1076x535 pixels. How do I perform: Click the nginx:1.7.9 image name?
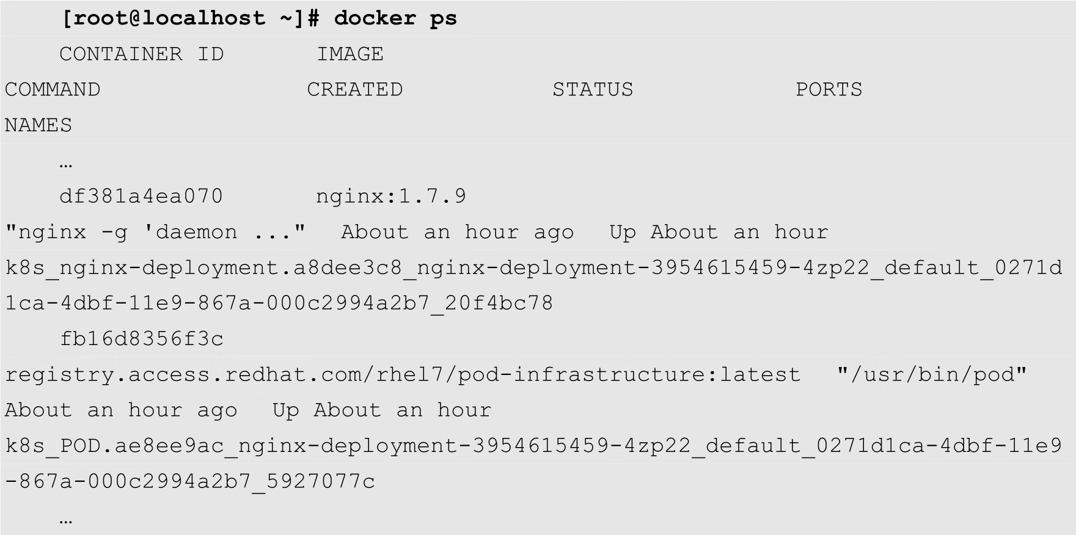pos(391,196)
